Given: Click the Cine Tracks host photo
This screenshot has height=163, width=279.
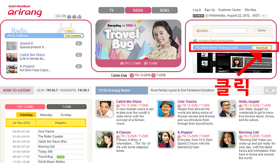Looking at the screenshot, I should point(166,109).
